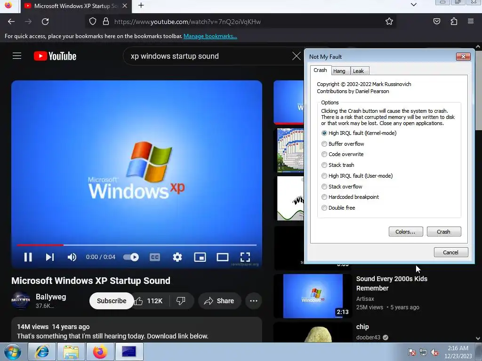This screenshot has width=482, height=361.
Task: Open the network tray icon
Action: tap(423, 352)
